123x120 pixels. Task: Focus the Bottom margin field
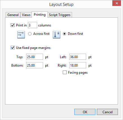point(35,65)
